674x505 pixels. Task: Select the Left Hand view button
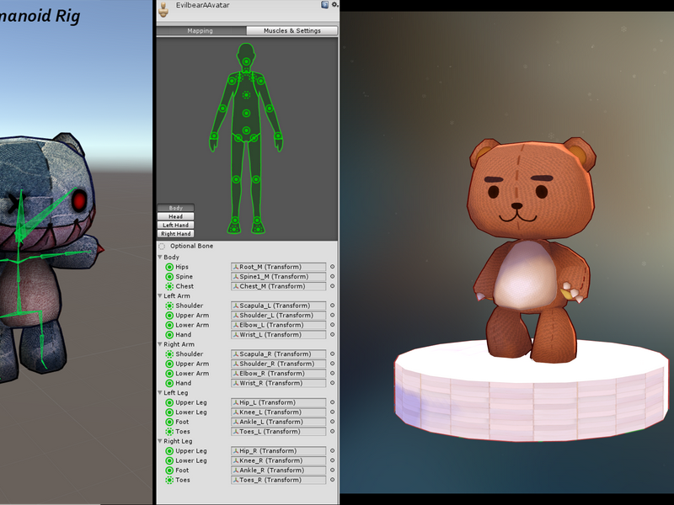point(175,225)
